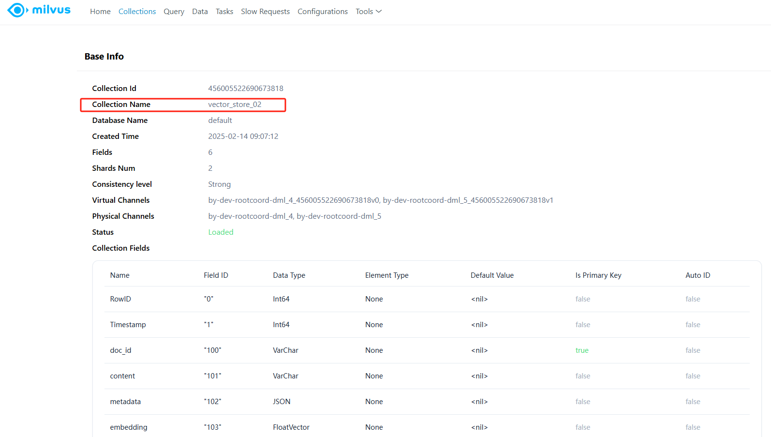The image size is (771, 437).
Task: View Slow Requests page
Action: [266, 12]
